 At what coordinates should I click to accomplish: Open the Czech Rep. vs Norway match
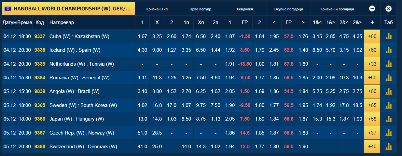pyautogui.click(x=82, y=133)
